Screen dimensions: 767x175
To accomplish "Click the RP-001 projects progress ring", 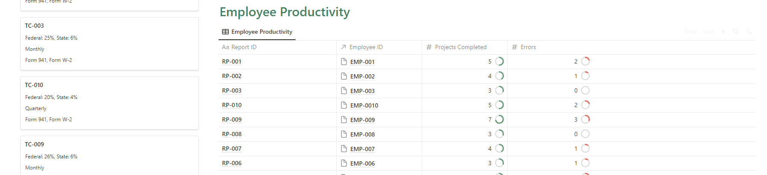I will [499, 61].
